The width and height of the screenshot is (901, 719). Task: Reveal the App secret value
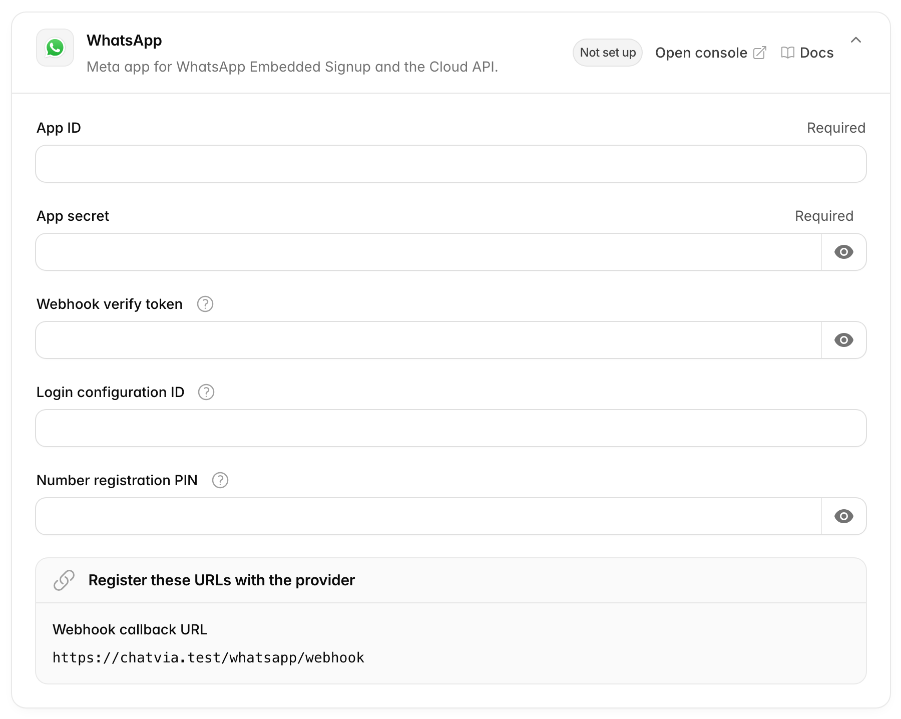pyautogui.click(x=844, y=252)
